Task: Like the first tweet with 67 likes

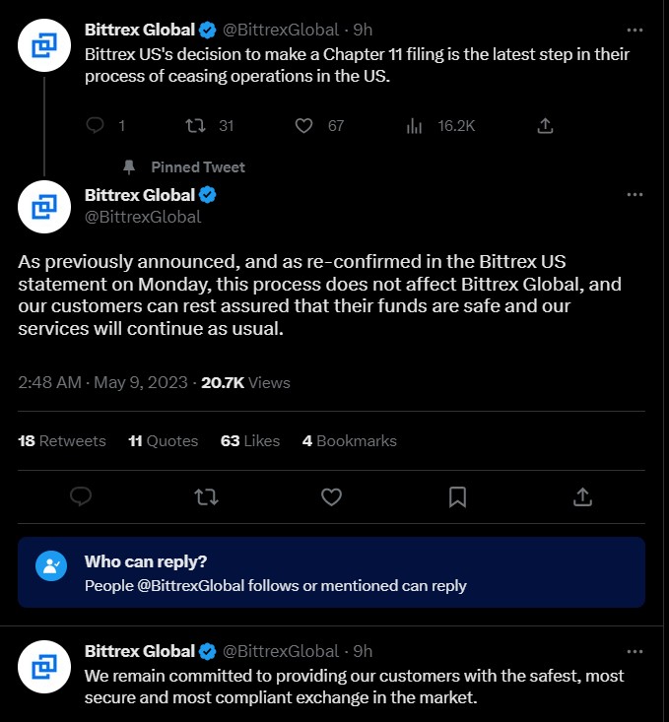Action: 304,125
